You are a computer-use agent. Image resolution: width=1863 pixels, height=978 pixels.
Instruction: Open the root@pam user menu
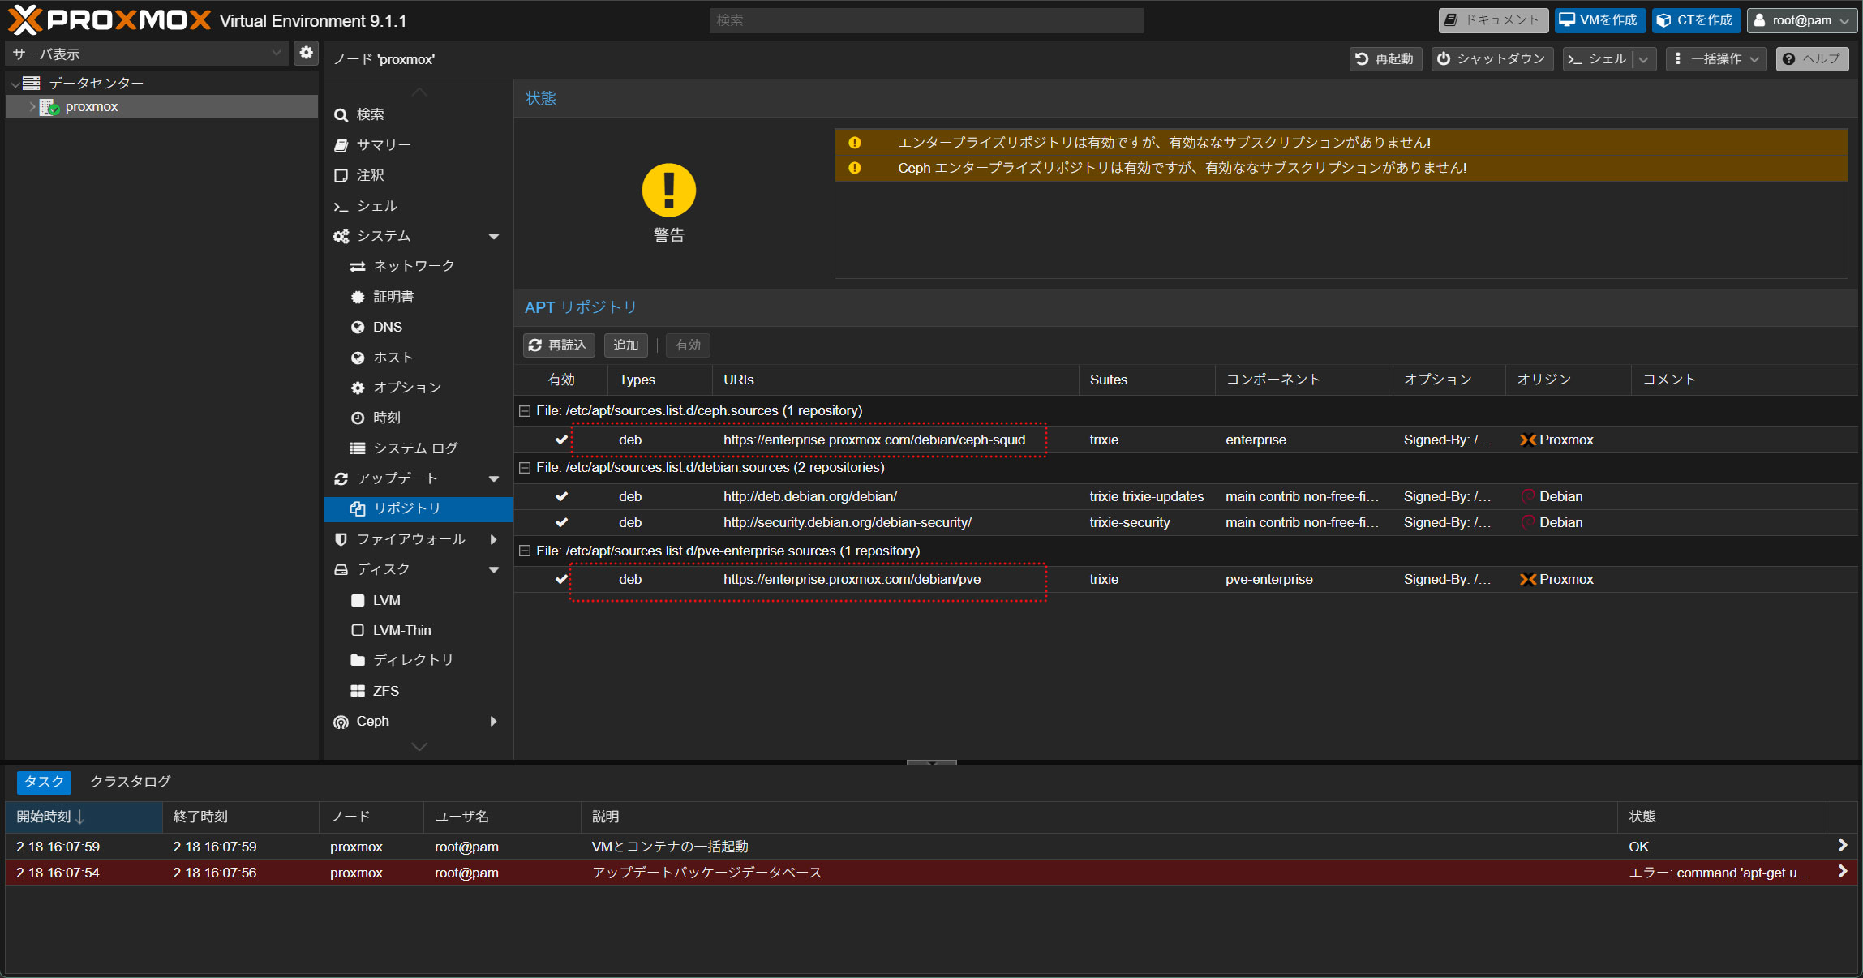coord(1802,20)
